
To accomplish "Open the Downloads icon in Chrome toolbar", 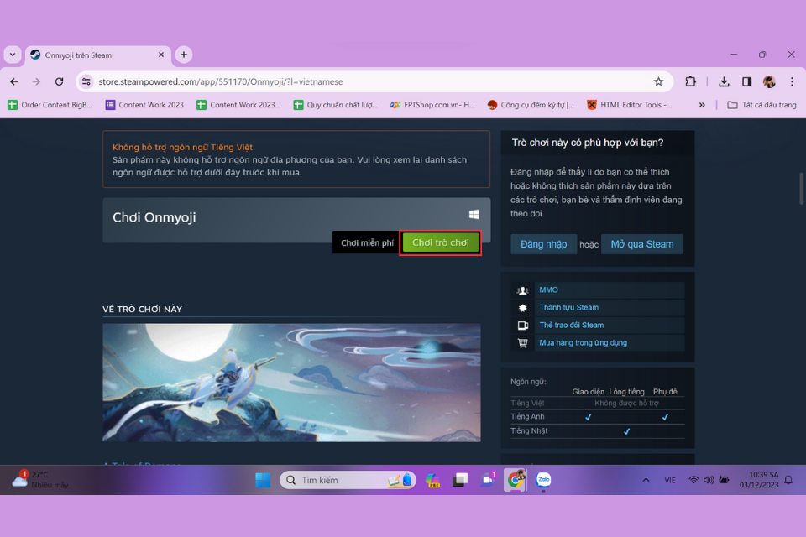I will point(724,81).
